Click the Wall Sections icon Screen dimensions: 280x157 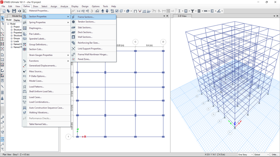(x=73, y=37)
